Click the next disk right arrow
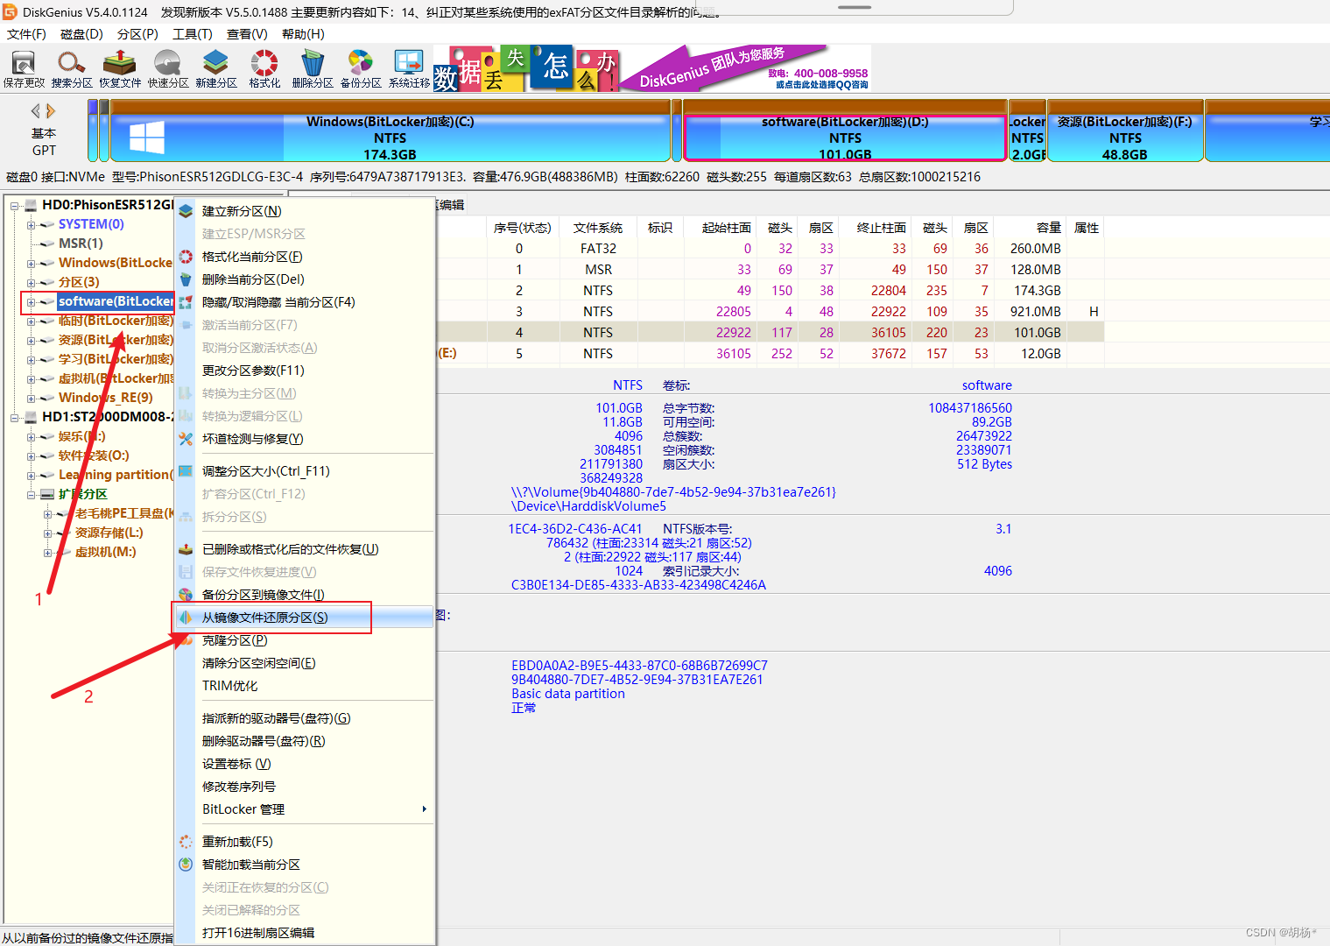 pyautogui.click(x=51, y=111)
